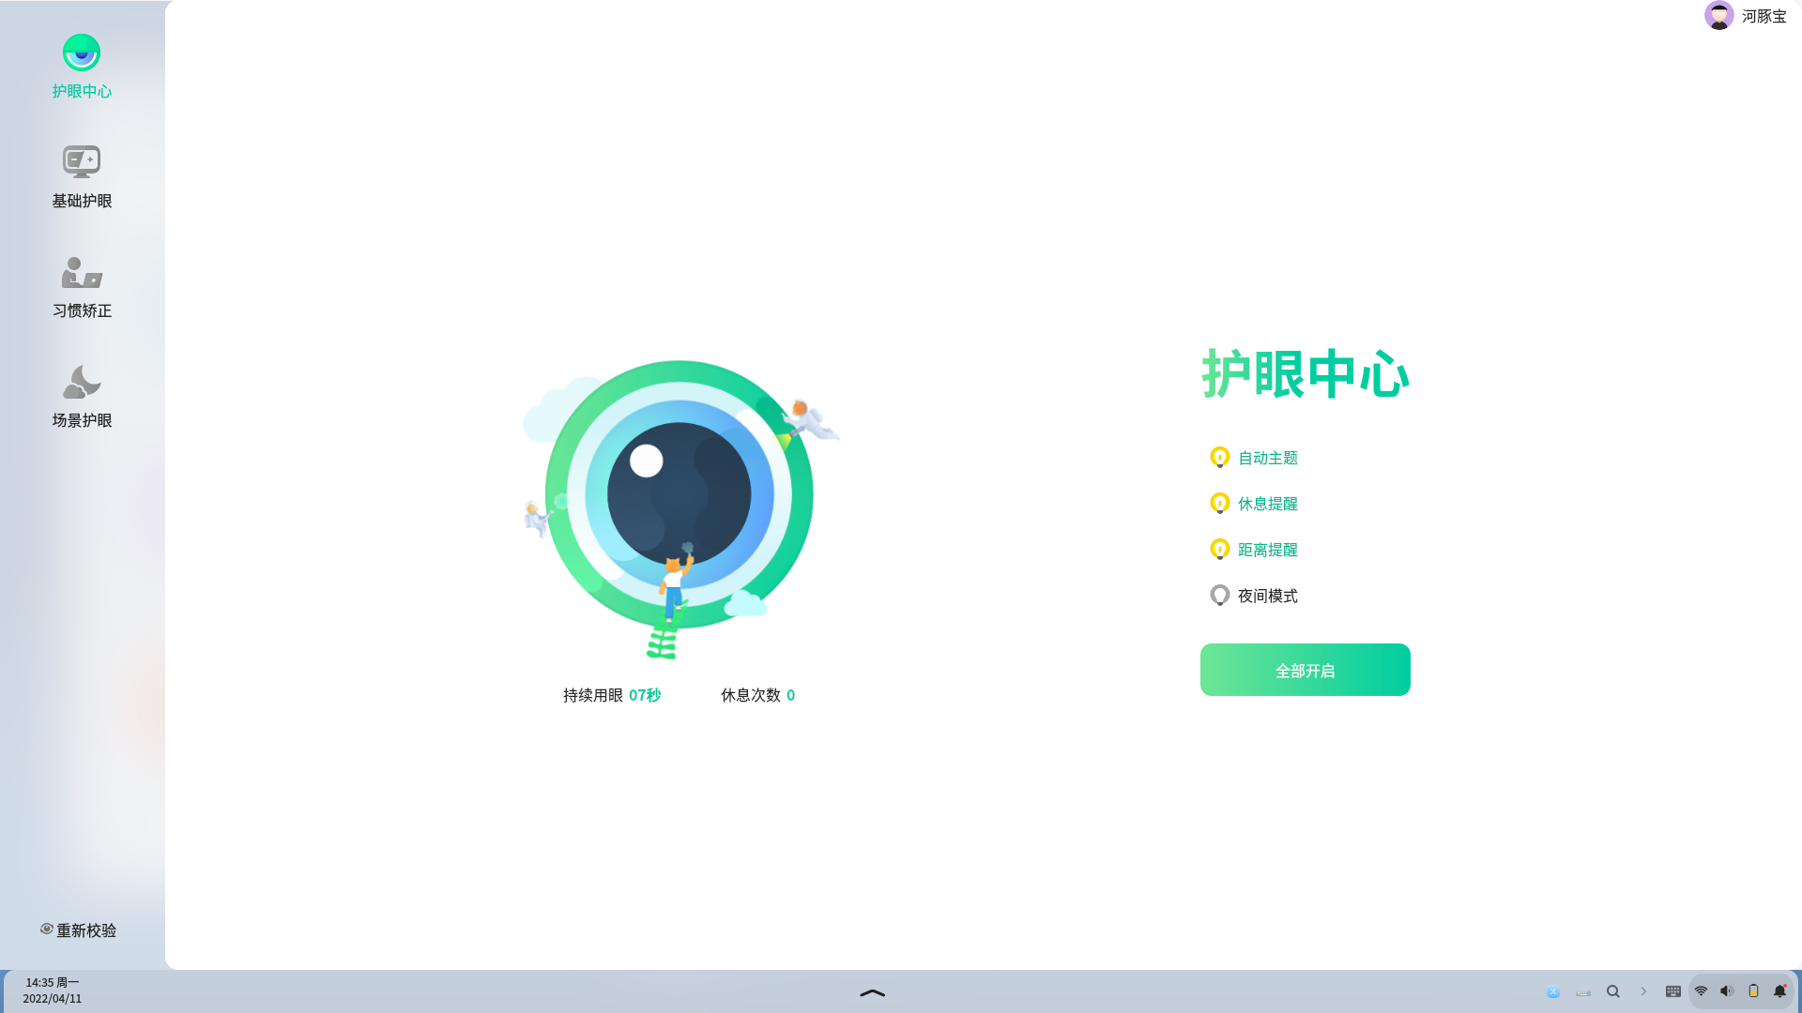Enable the 夜间模式 bulb option
Image resolution: width=1802 pixels, height=1013 pixels.
click(x=1254, y=596)
